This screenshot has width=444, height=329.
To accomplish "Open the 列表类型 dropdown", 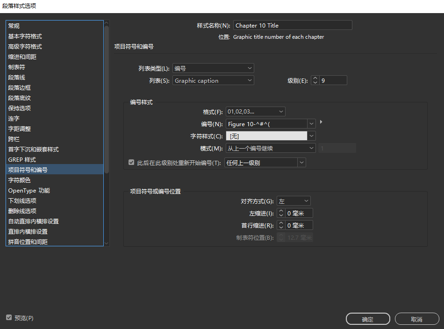I will pos(213,68).
